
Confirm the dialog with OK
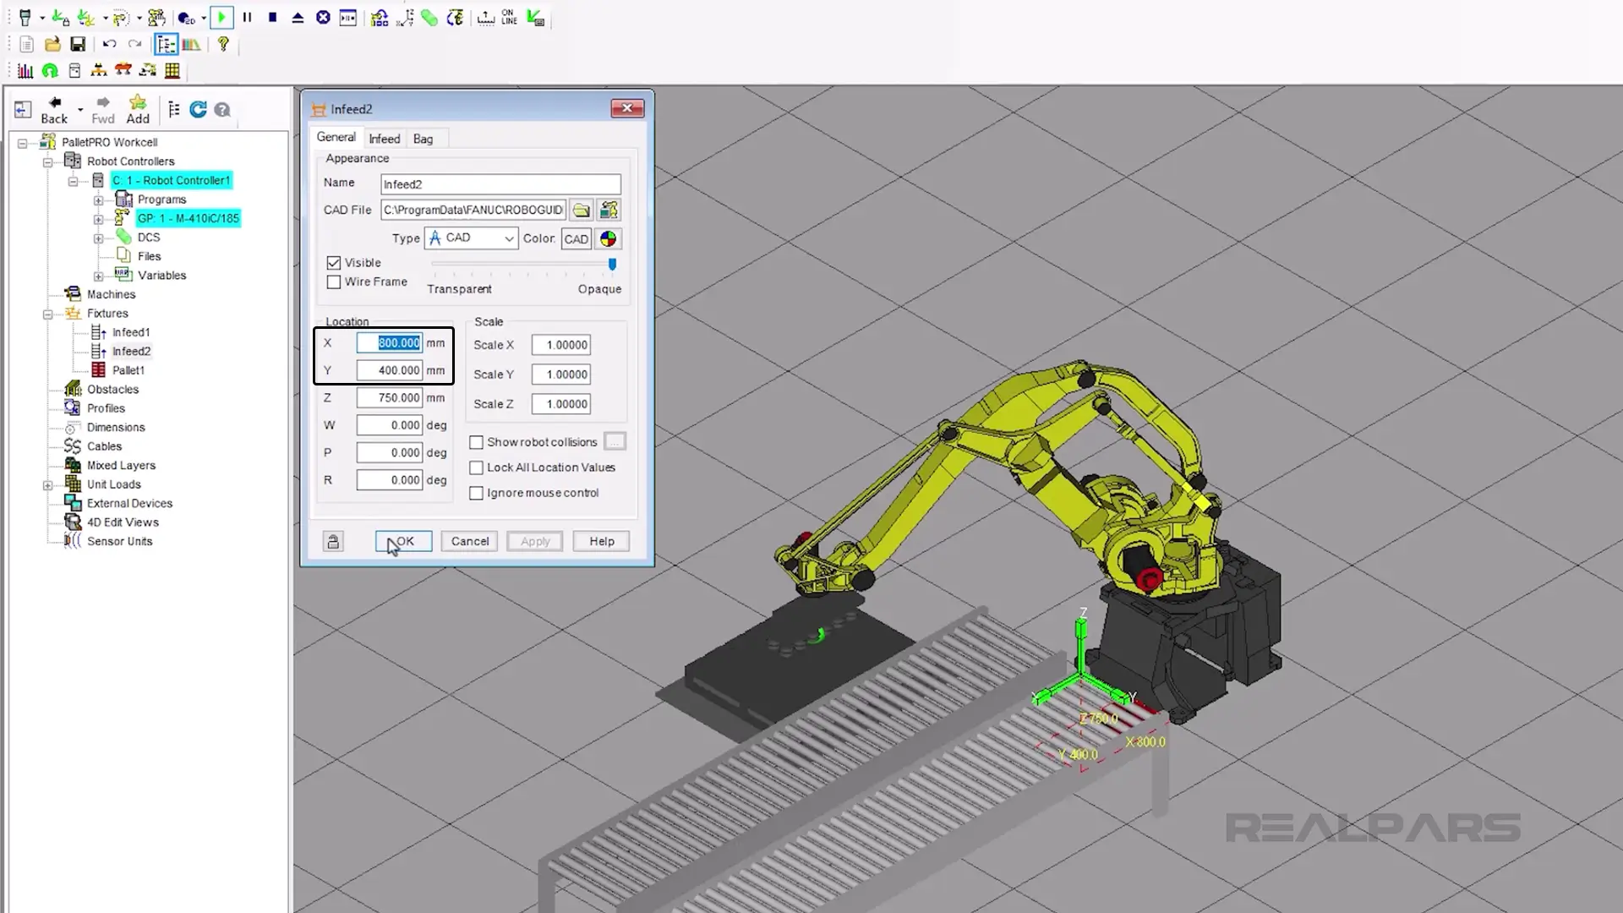[x=403, y=542]
